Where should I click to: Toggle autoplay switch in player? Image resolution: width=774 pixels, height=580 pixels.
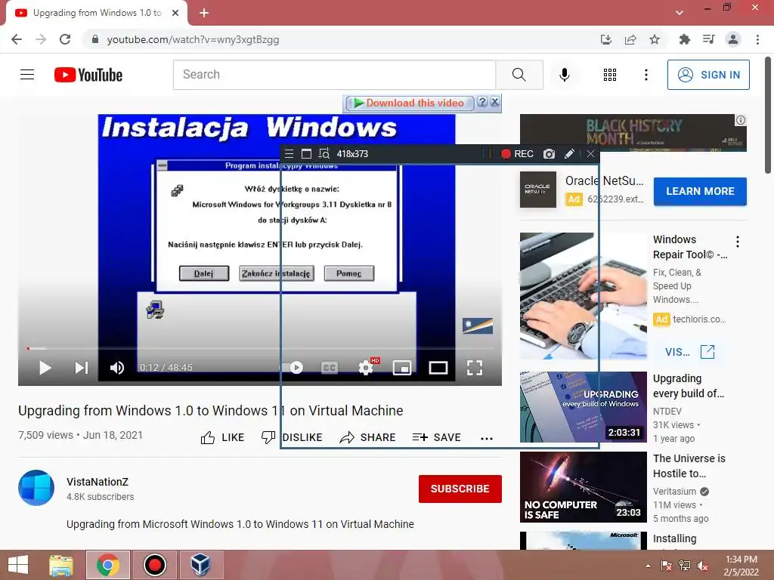point(291,368)
